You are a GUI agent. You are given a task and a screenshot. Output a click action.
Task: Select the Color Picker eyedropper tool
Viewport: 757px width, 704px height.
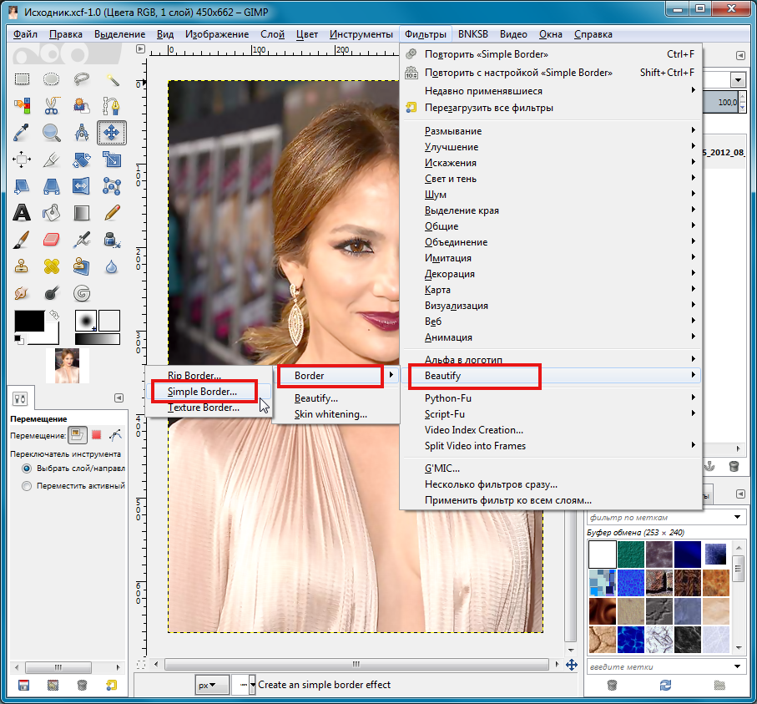point(22,132)
